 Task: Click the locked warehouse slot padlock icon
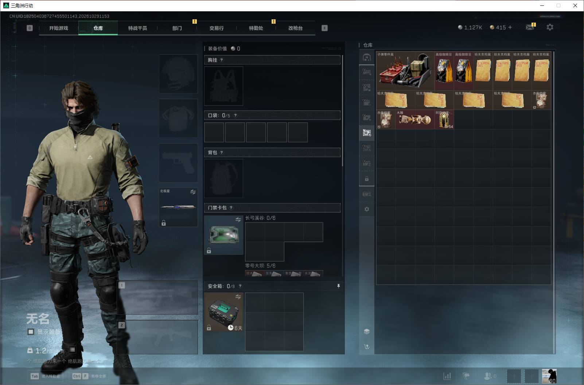pyautogui.click(x=367, y=179)
